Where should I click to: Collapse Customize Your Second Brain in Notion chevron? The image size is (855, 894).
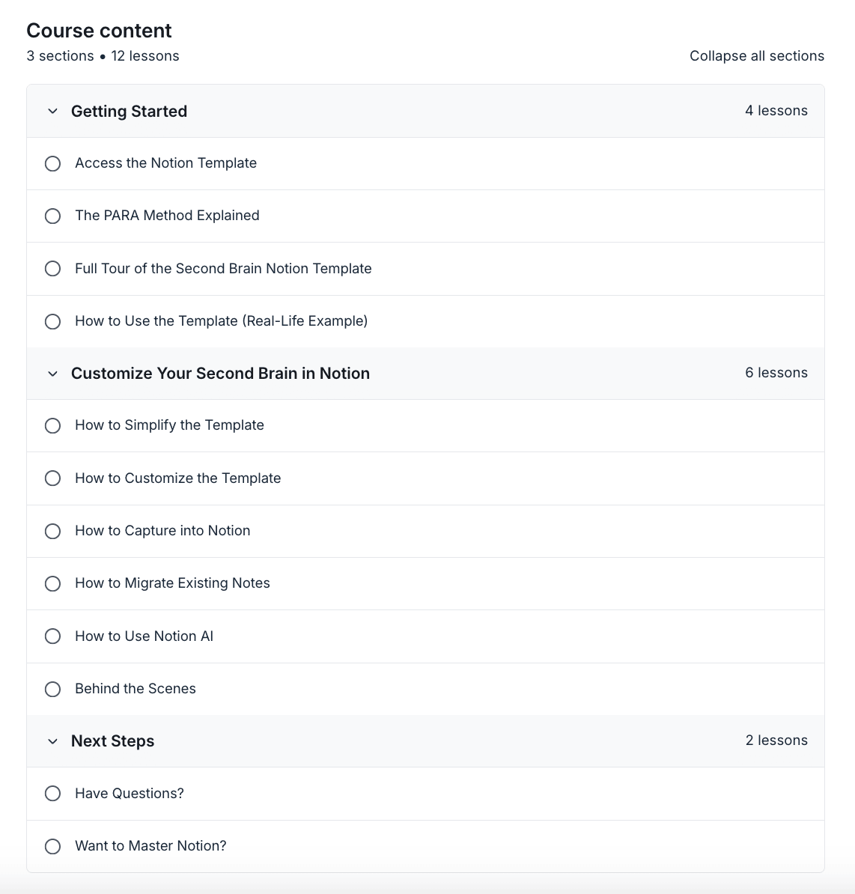click(x=52, y=374)
